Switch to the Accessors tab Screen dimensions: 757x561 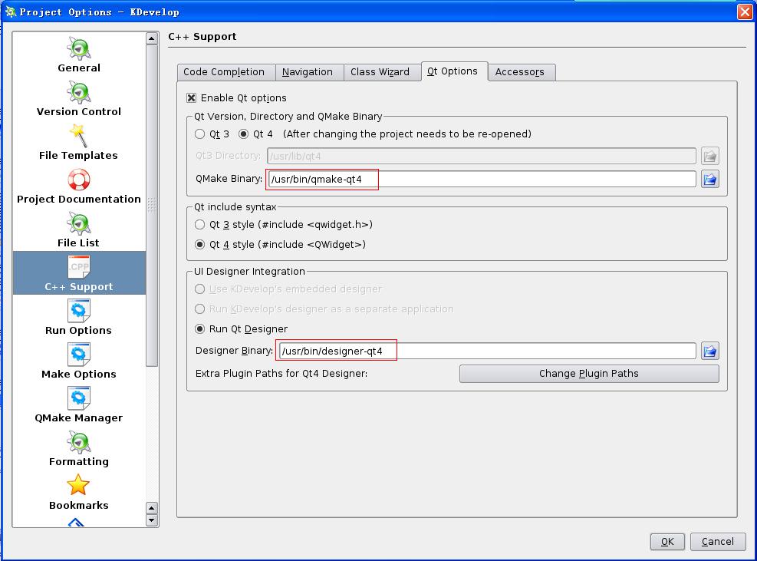tap(522, 72)
